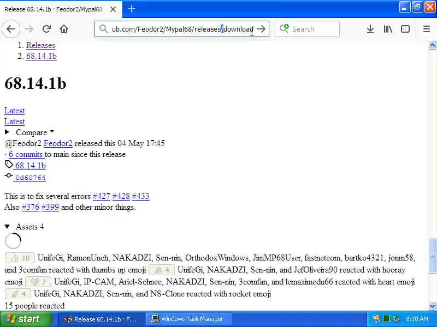437x327 pixels.
Task: Switch to Windows Task Manager taskbar item
Action: (x=187, y=319)
